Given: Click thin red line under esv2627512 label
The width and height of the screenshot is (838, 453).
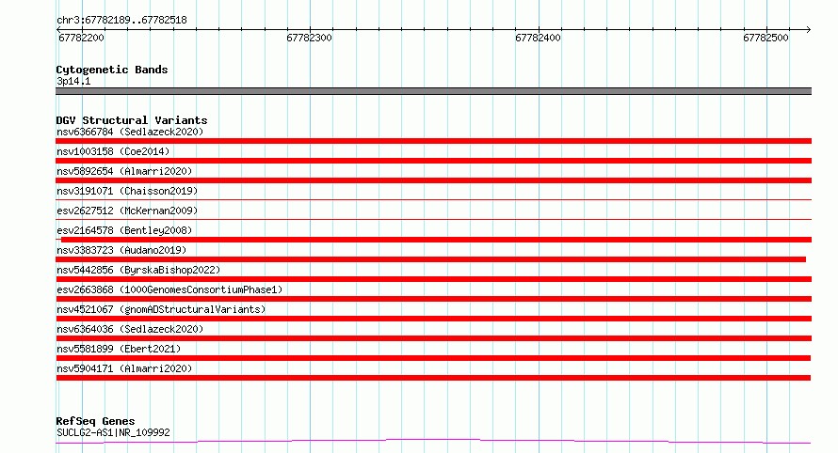Looking at the screenshot, I should click(433, 219).
